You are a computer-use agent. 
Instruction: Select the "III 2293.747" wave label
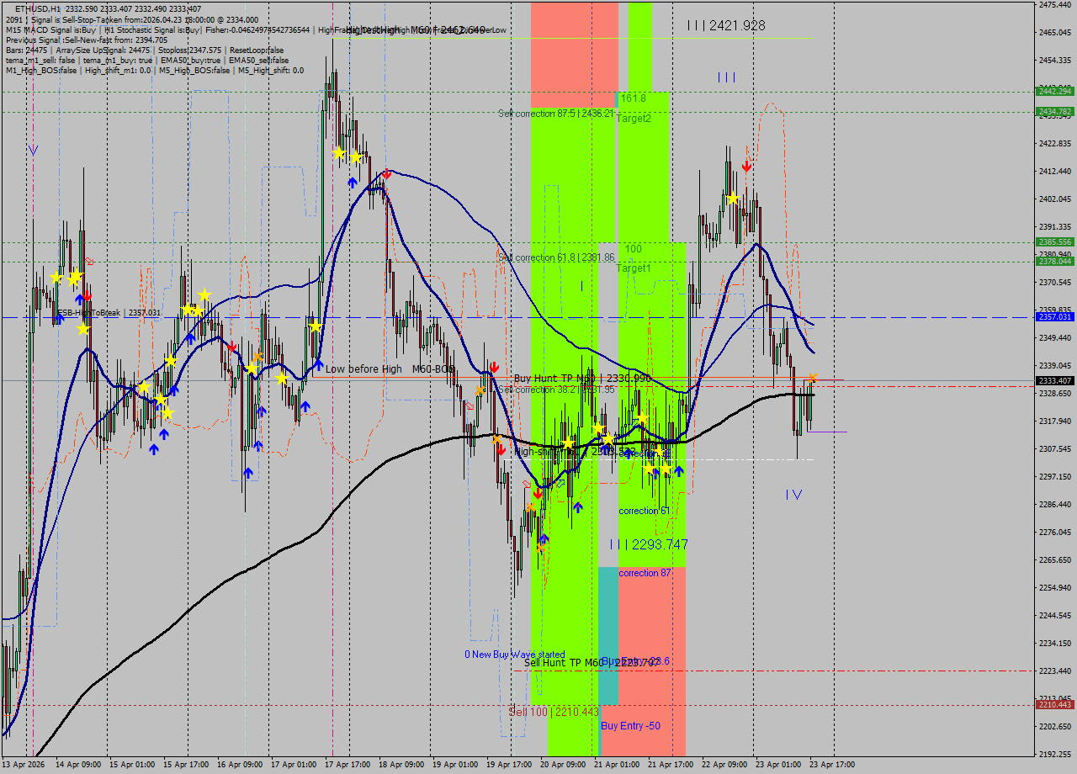649,544
